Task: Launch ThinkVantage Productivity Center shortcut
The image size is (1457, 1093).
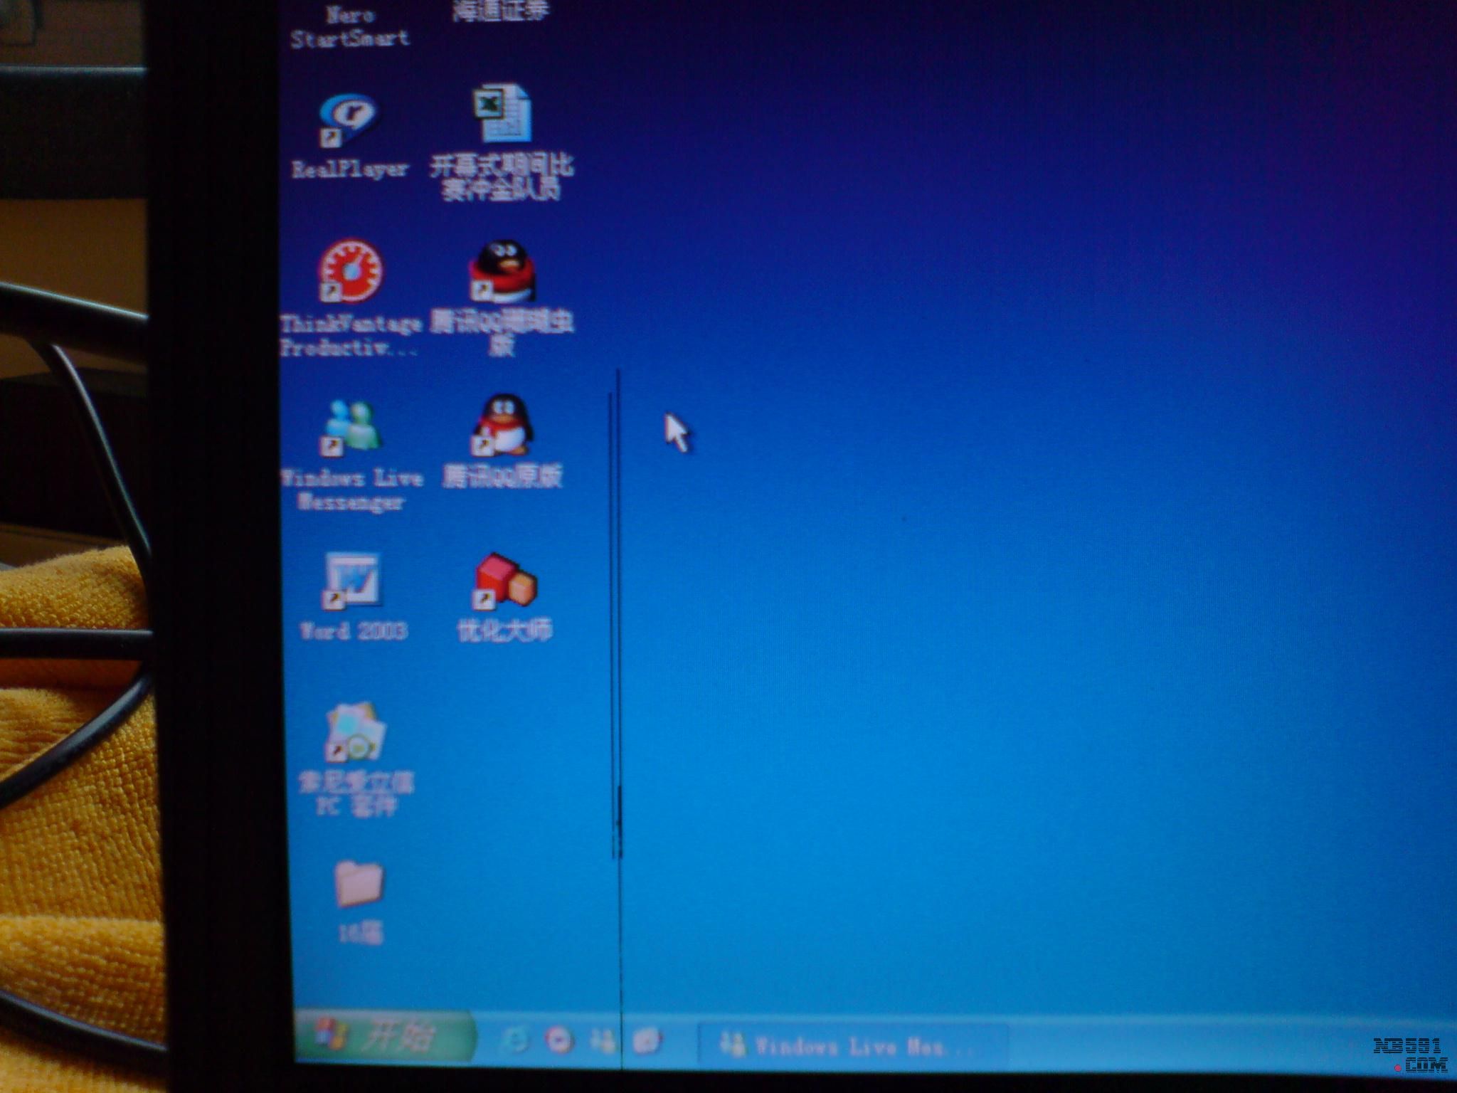Action: pos(350,273)
